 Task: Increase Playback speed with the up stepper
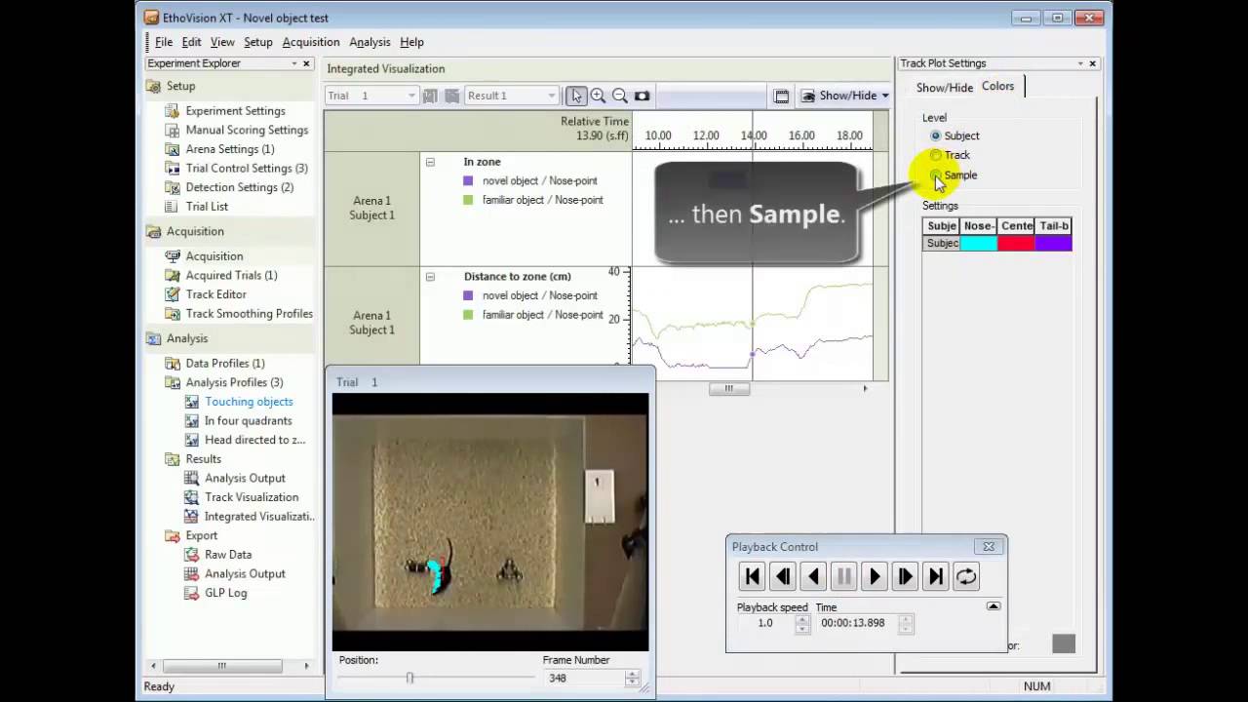click(x=802, y=618)
